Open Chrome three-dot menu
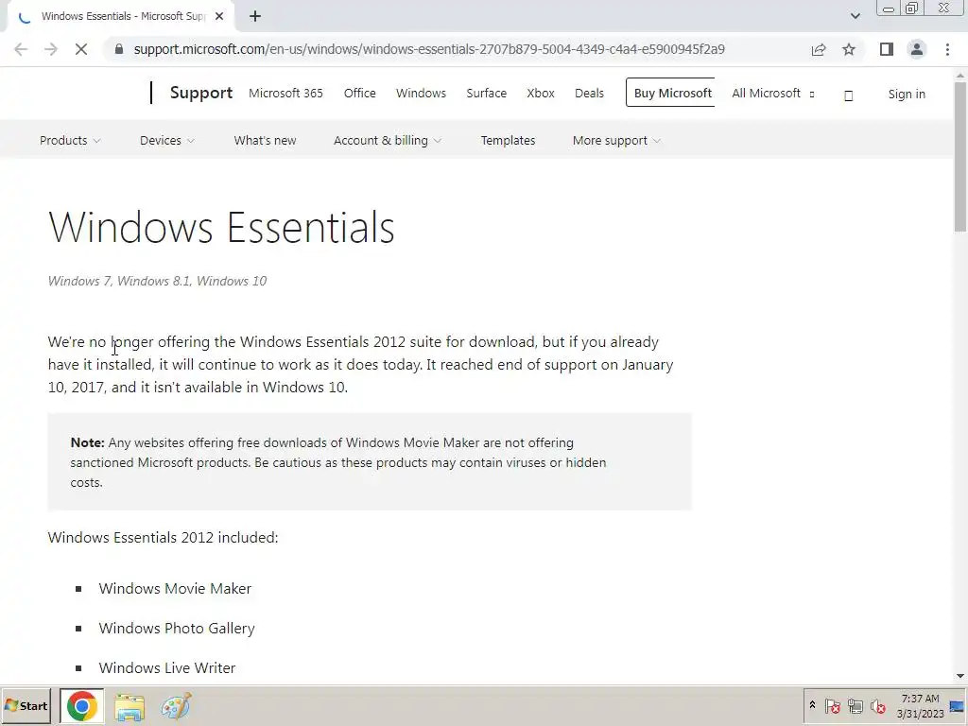Viewport: 968px width, 726px height. click(947, 49)
